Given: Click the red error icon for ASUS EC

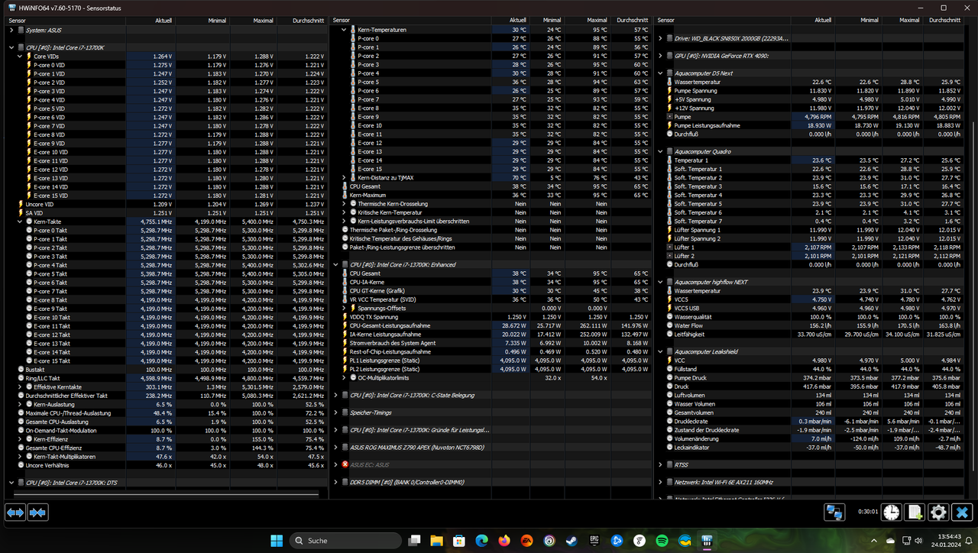Looking at the screenshot, I should 345,464.
